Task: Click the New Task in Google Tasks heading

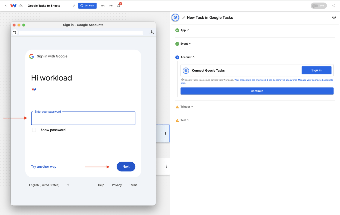Action: coord(210,18)
